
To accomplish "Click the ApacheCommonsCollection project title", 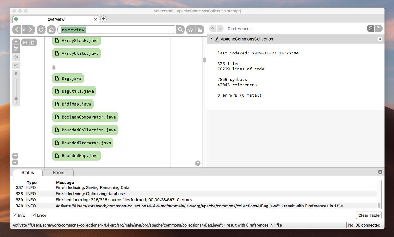I will pyautogui.click(x=247, y=39).
